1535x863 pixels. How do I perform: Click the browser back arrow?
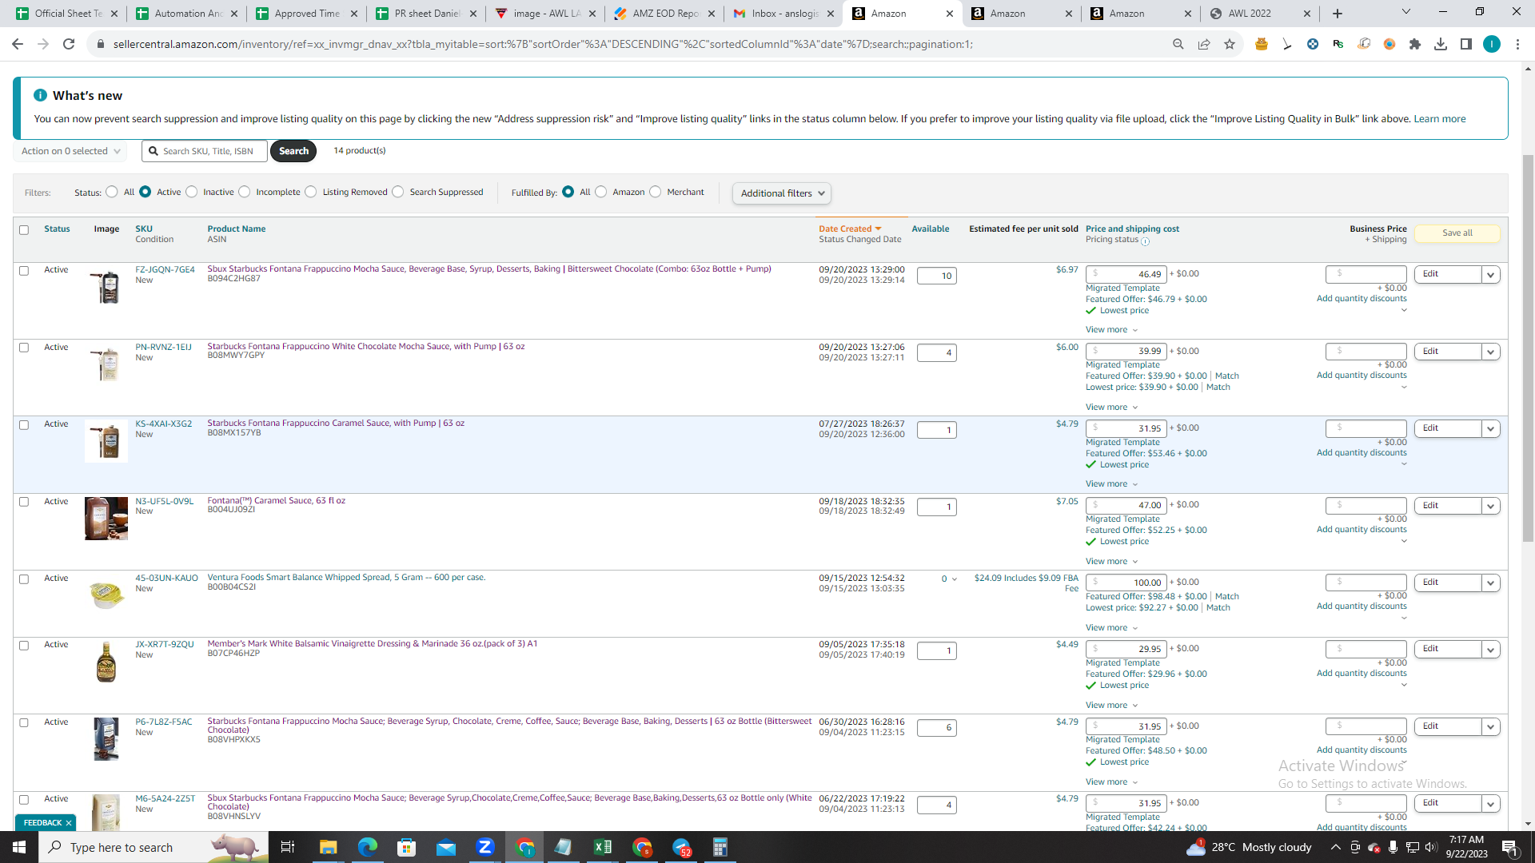(18, 44)
